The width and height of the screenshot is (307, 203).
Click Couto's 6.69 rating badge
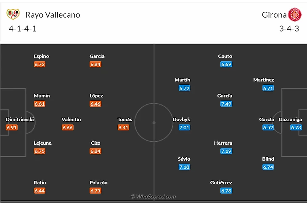click(226, 64)
